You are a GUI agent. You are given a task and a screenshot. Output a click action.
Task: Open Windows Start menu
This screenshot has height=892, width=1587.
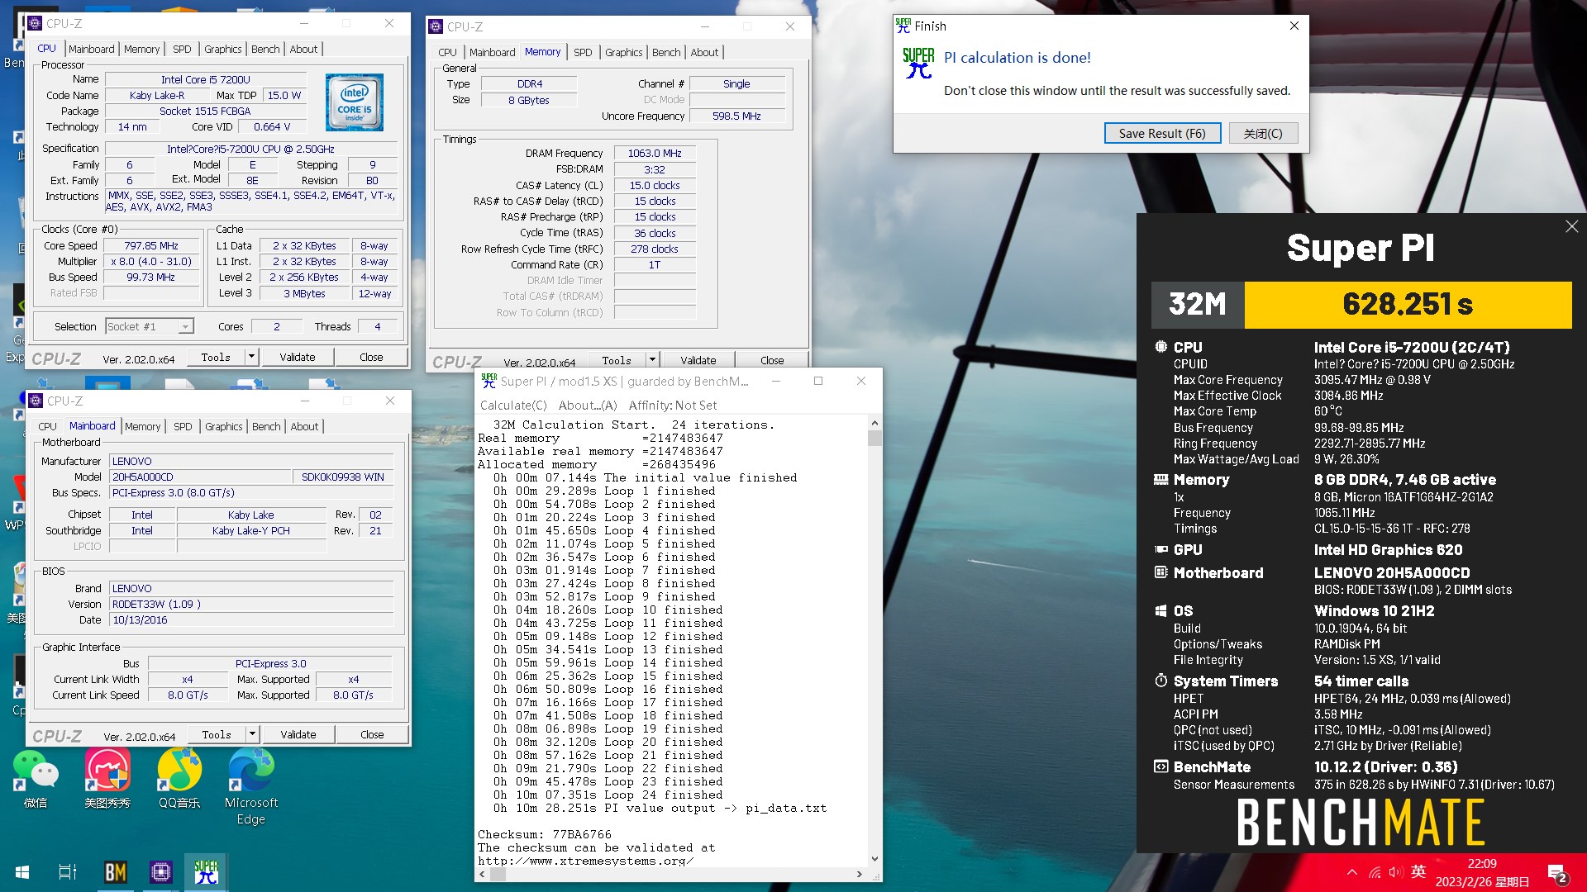[x=22, y=872]
